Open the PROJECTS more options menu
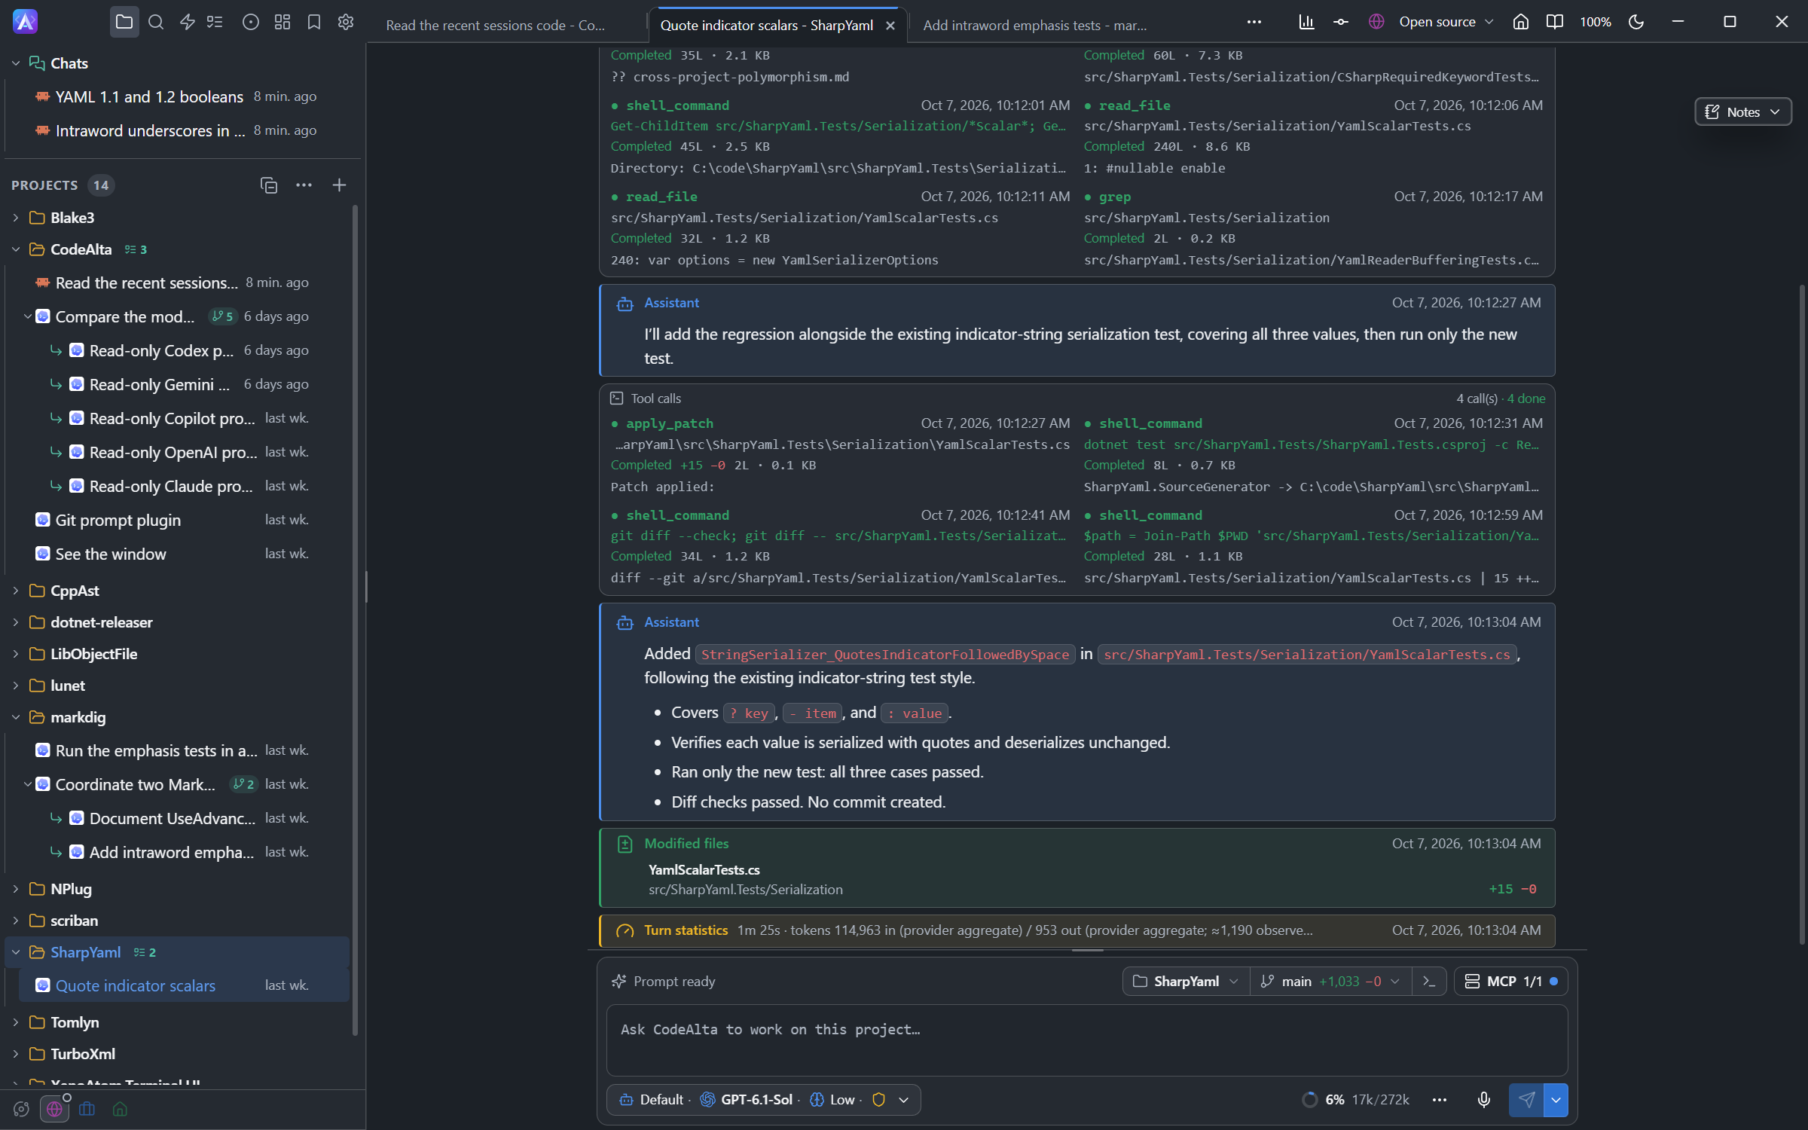Viewport: 1808px width, 1130px height. pos(304,185)
